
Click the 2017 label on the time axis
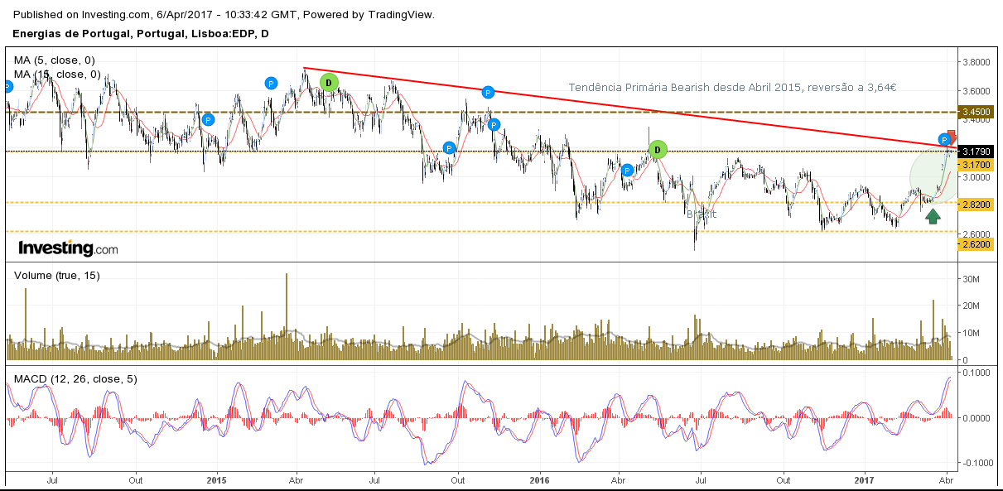click(864, 479)
